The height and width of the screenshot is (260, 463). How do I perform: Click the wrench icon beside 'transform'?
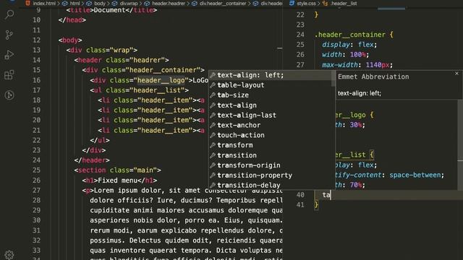(x=212, y=145)
